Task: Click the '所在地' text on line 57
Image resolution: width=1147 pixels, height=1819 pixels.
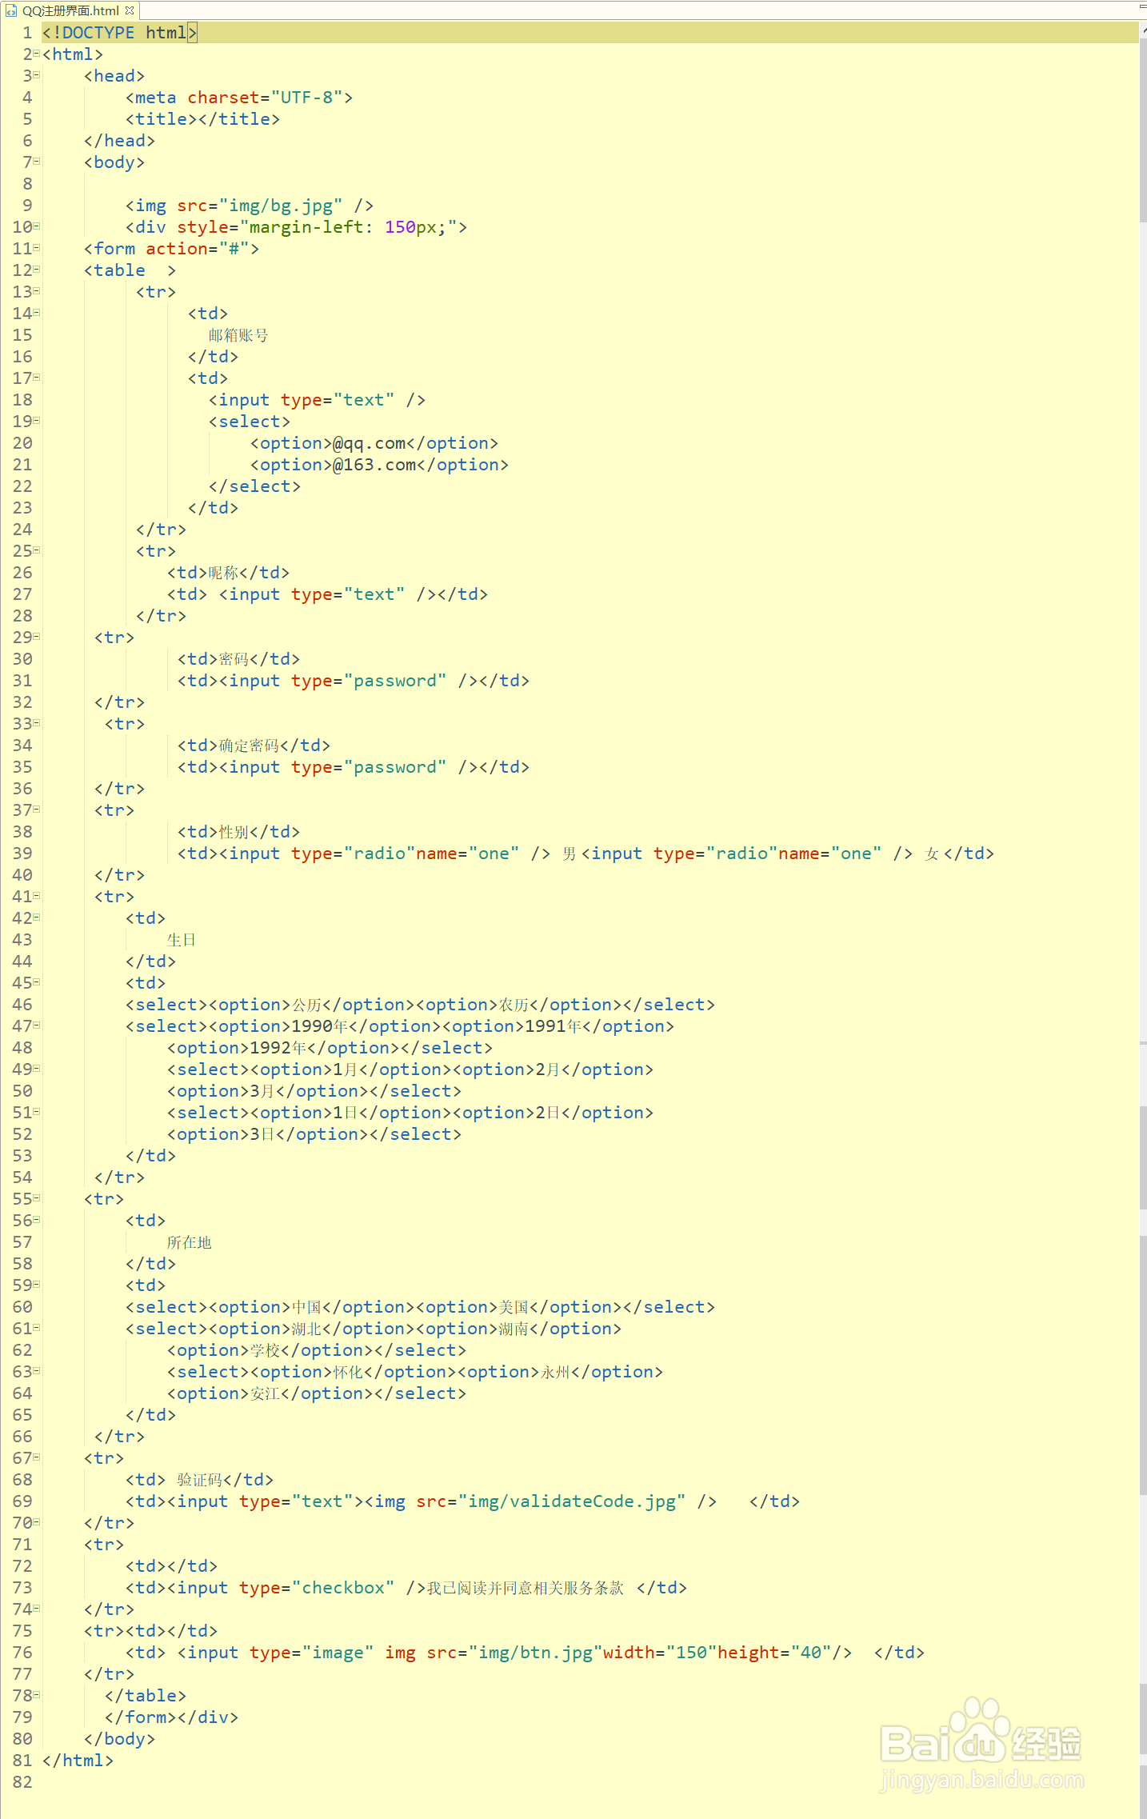Action: point(190,1242)
